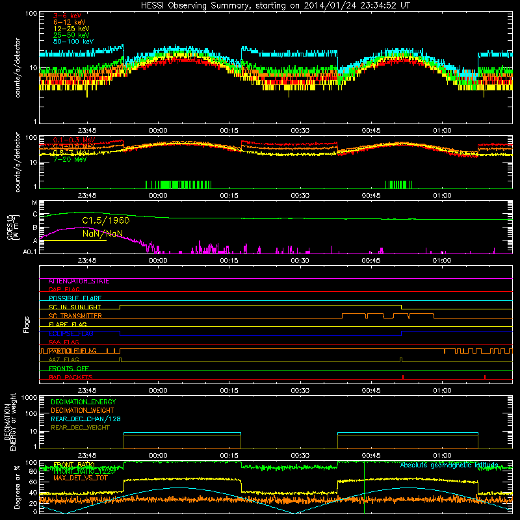Click the GAP_FLAG label
Viewport: 520px width, 520px height.
[x=64, y=289]
